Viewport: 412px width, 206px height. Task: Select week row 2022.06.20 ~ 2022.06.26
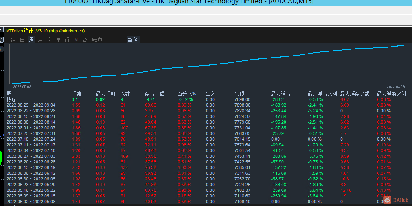[31, 162]
